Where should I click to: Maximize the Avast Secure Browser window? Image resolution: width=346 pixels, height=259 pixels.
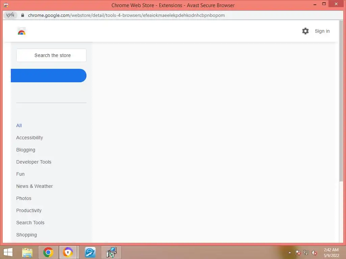coord(324,4)
